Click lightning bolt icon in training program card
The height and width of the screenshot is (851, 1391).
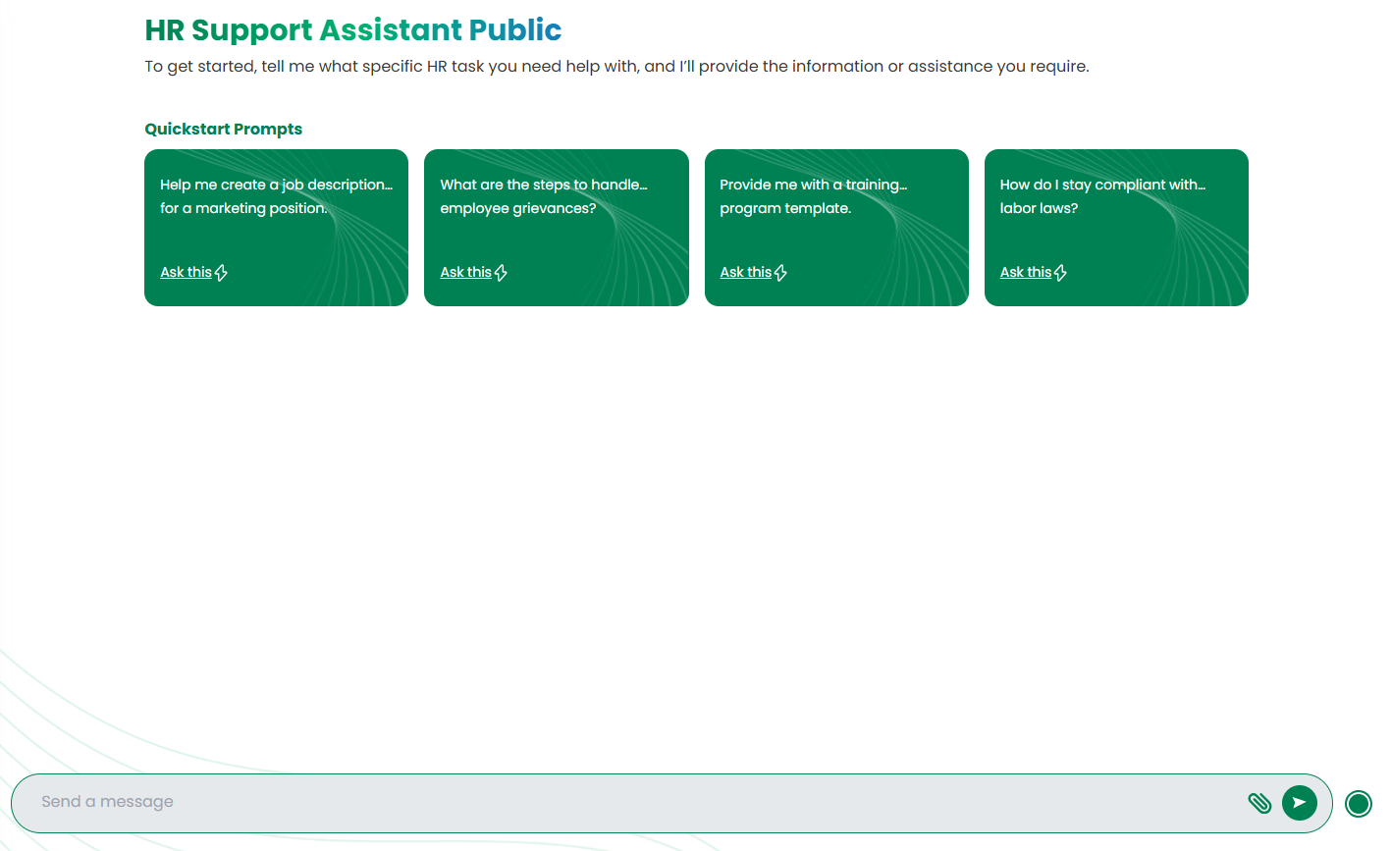[780, 273]
